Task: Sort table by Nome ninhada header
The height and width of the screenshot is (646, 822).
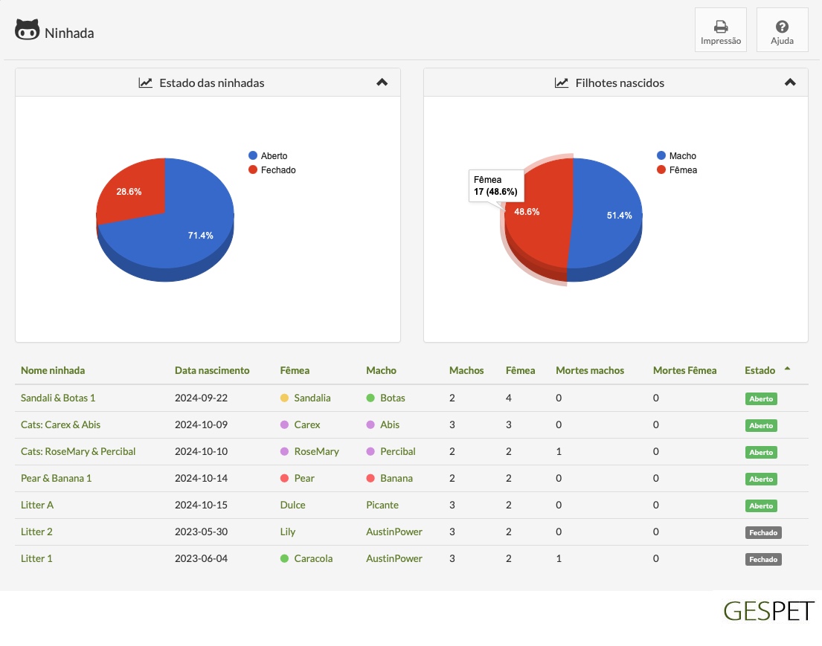Action: point(52,370)
